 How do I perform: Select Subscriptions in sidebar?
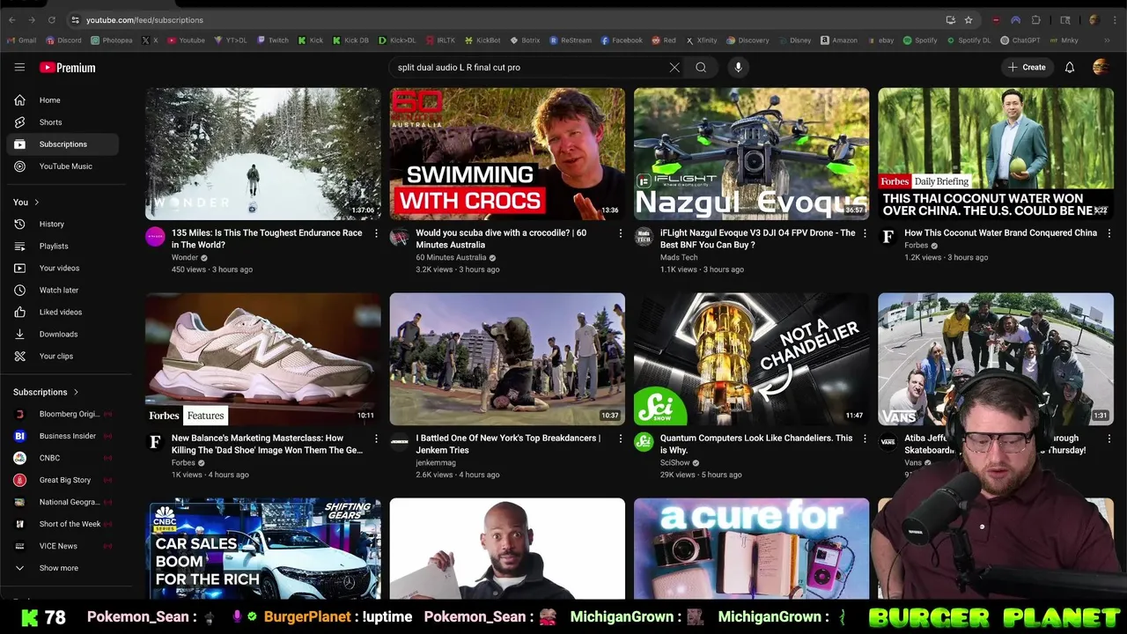pyautogui.click(x=62, y=144)
